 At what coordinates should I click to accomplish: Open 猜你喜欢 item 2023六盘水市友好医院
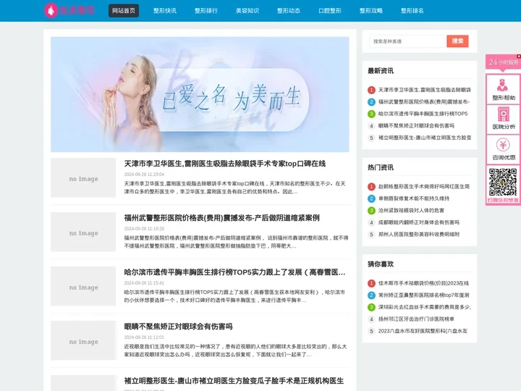(x=423, y=331)
